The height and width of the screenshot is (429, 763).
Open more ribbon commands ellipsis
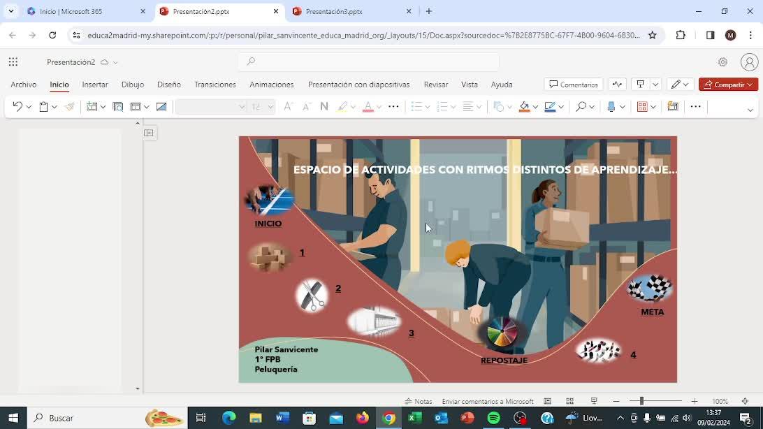(x=695, y=106)
